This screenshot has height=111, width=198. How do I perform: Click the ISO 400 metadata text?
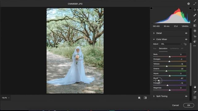[x=156, y=26]
